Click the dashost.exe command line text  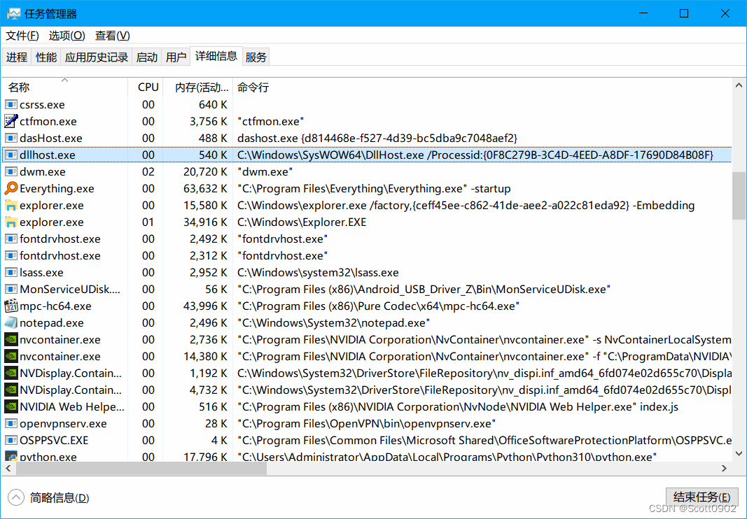(377, 138)
